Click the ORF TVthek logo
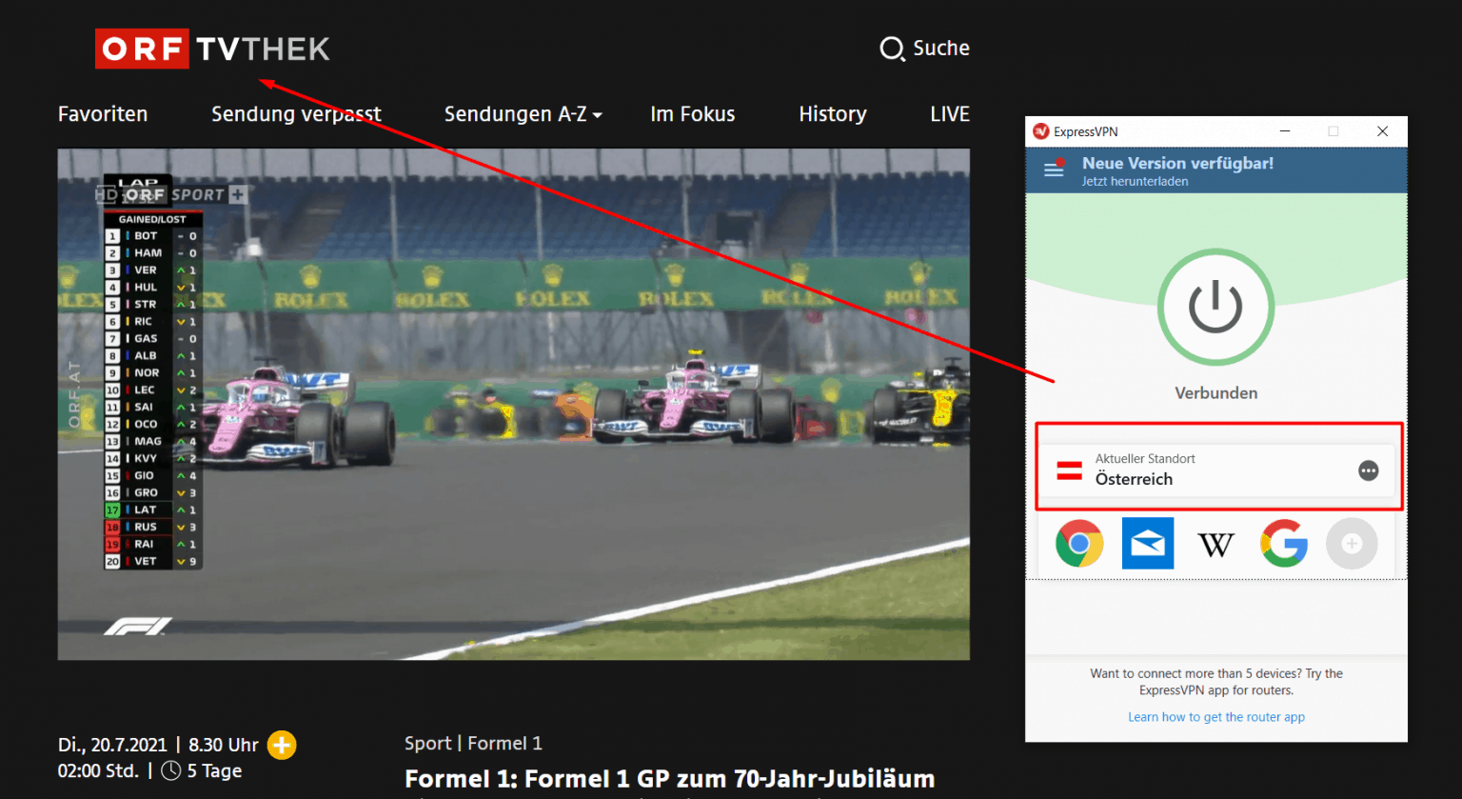This screenshot has width=1462, height=799. click(212, 49)
